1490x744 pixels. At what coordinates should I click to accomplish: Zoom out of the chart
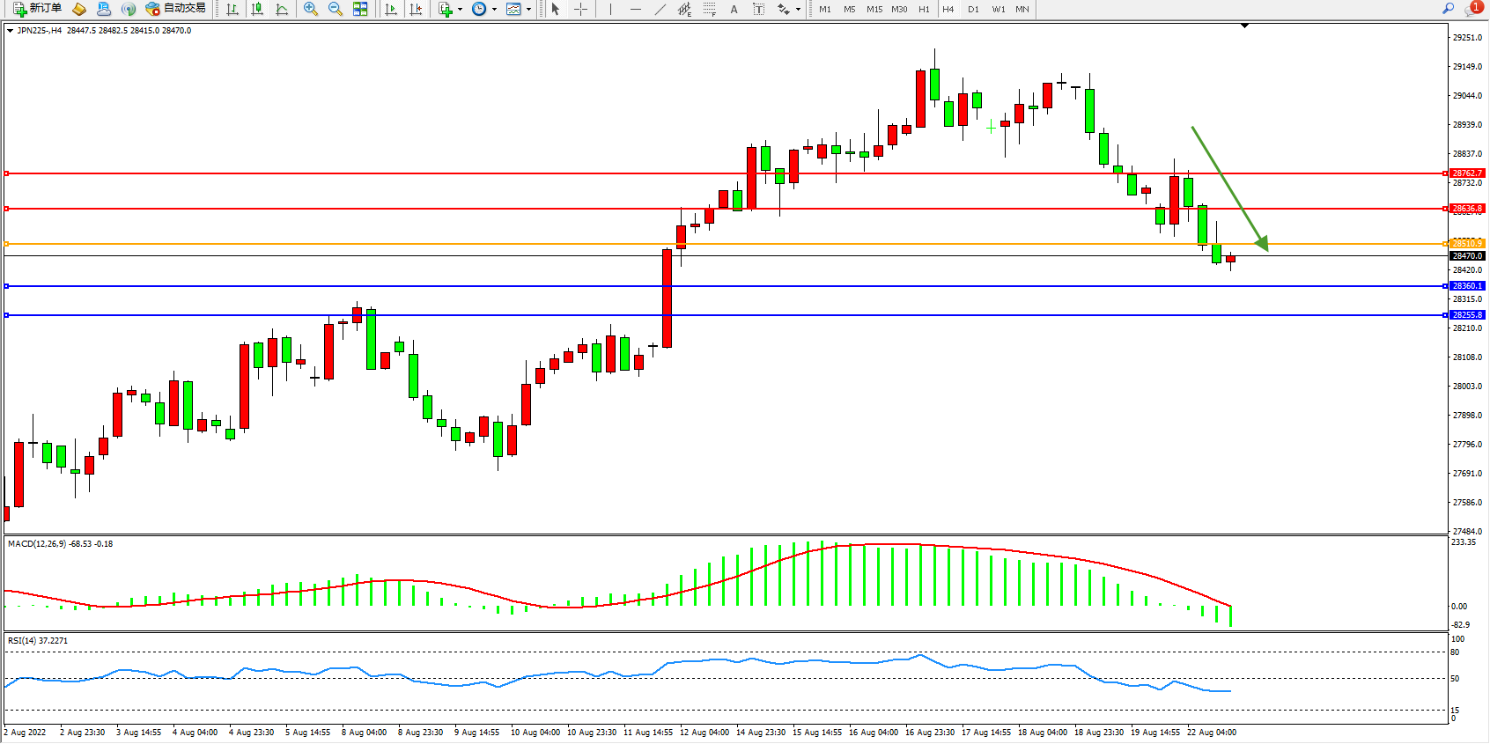[336, 9]
